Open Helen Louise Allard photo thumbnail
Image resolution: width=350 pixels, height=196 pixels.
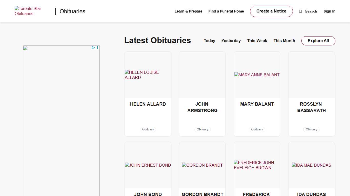pos(148,75)
